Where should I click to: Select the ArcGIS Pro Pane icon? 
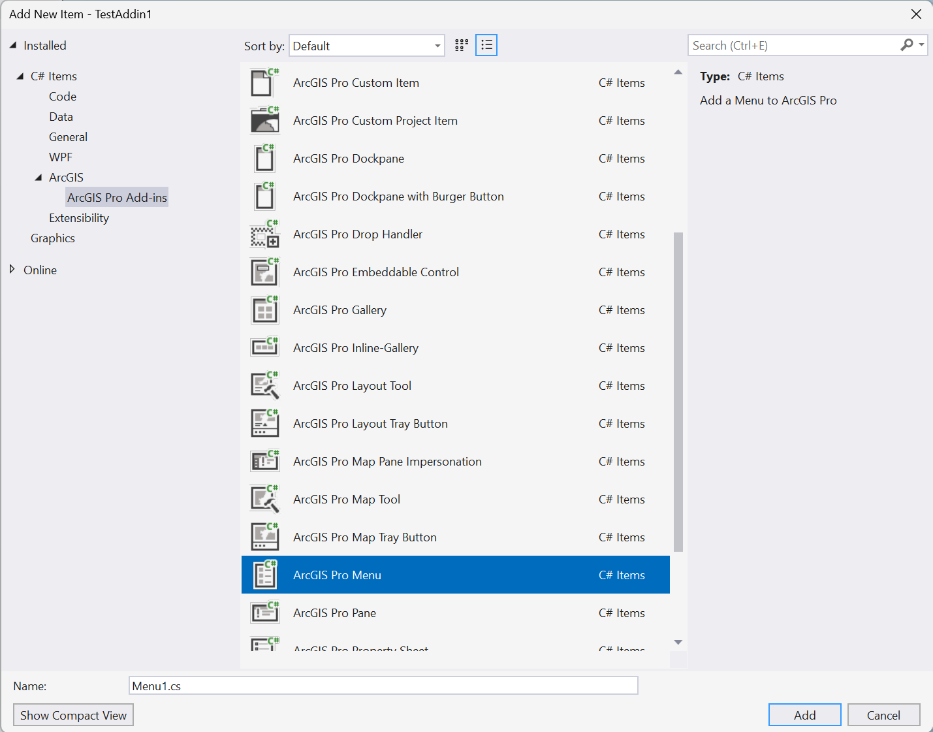point(264,613)
